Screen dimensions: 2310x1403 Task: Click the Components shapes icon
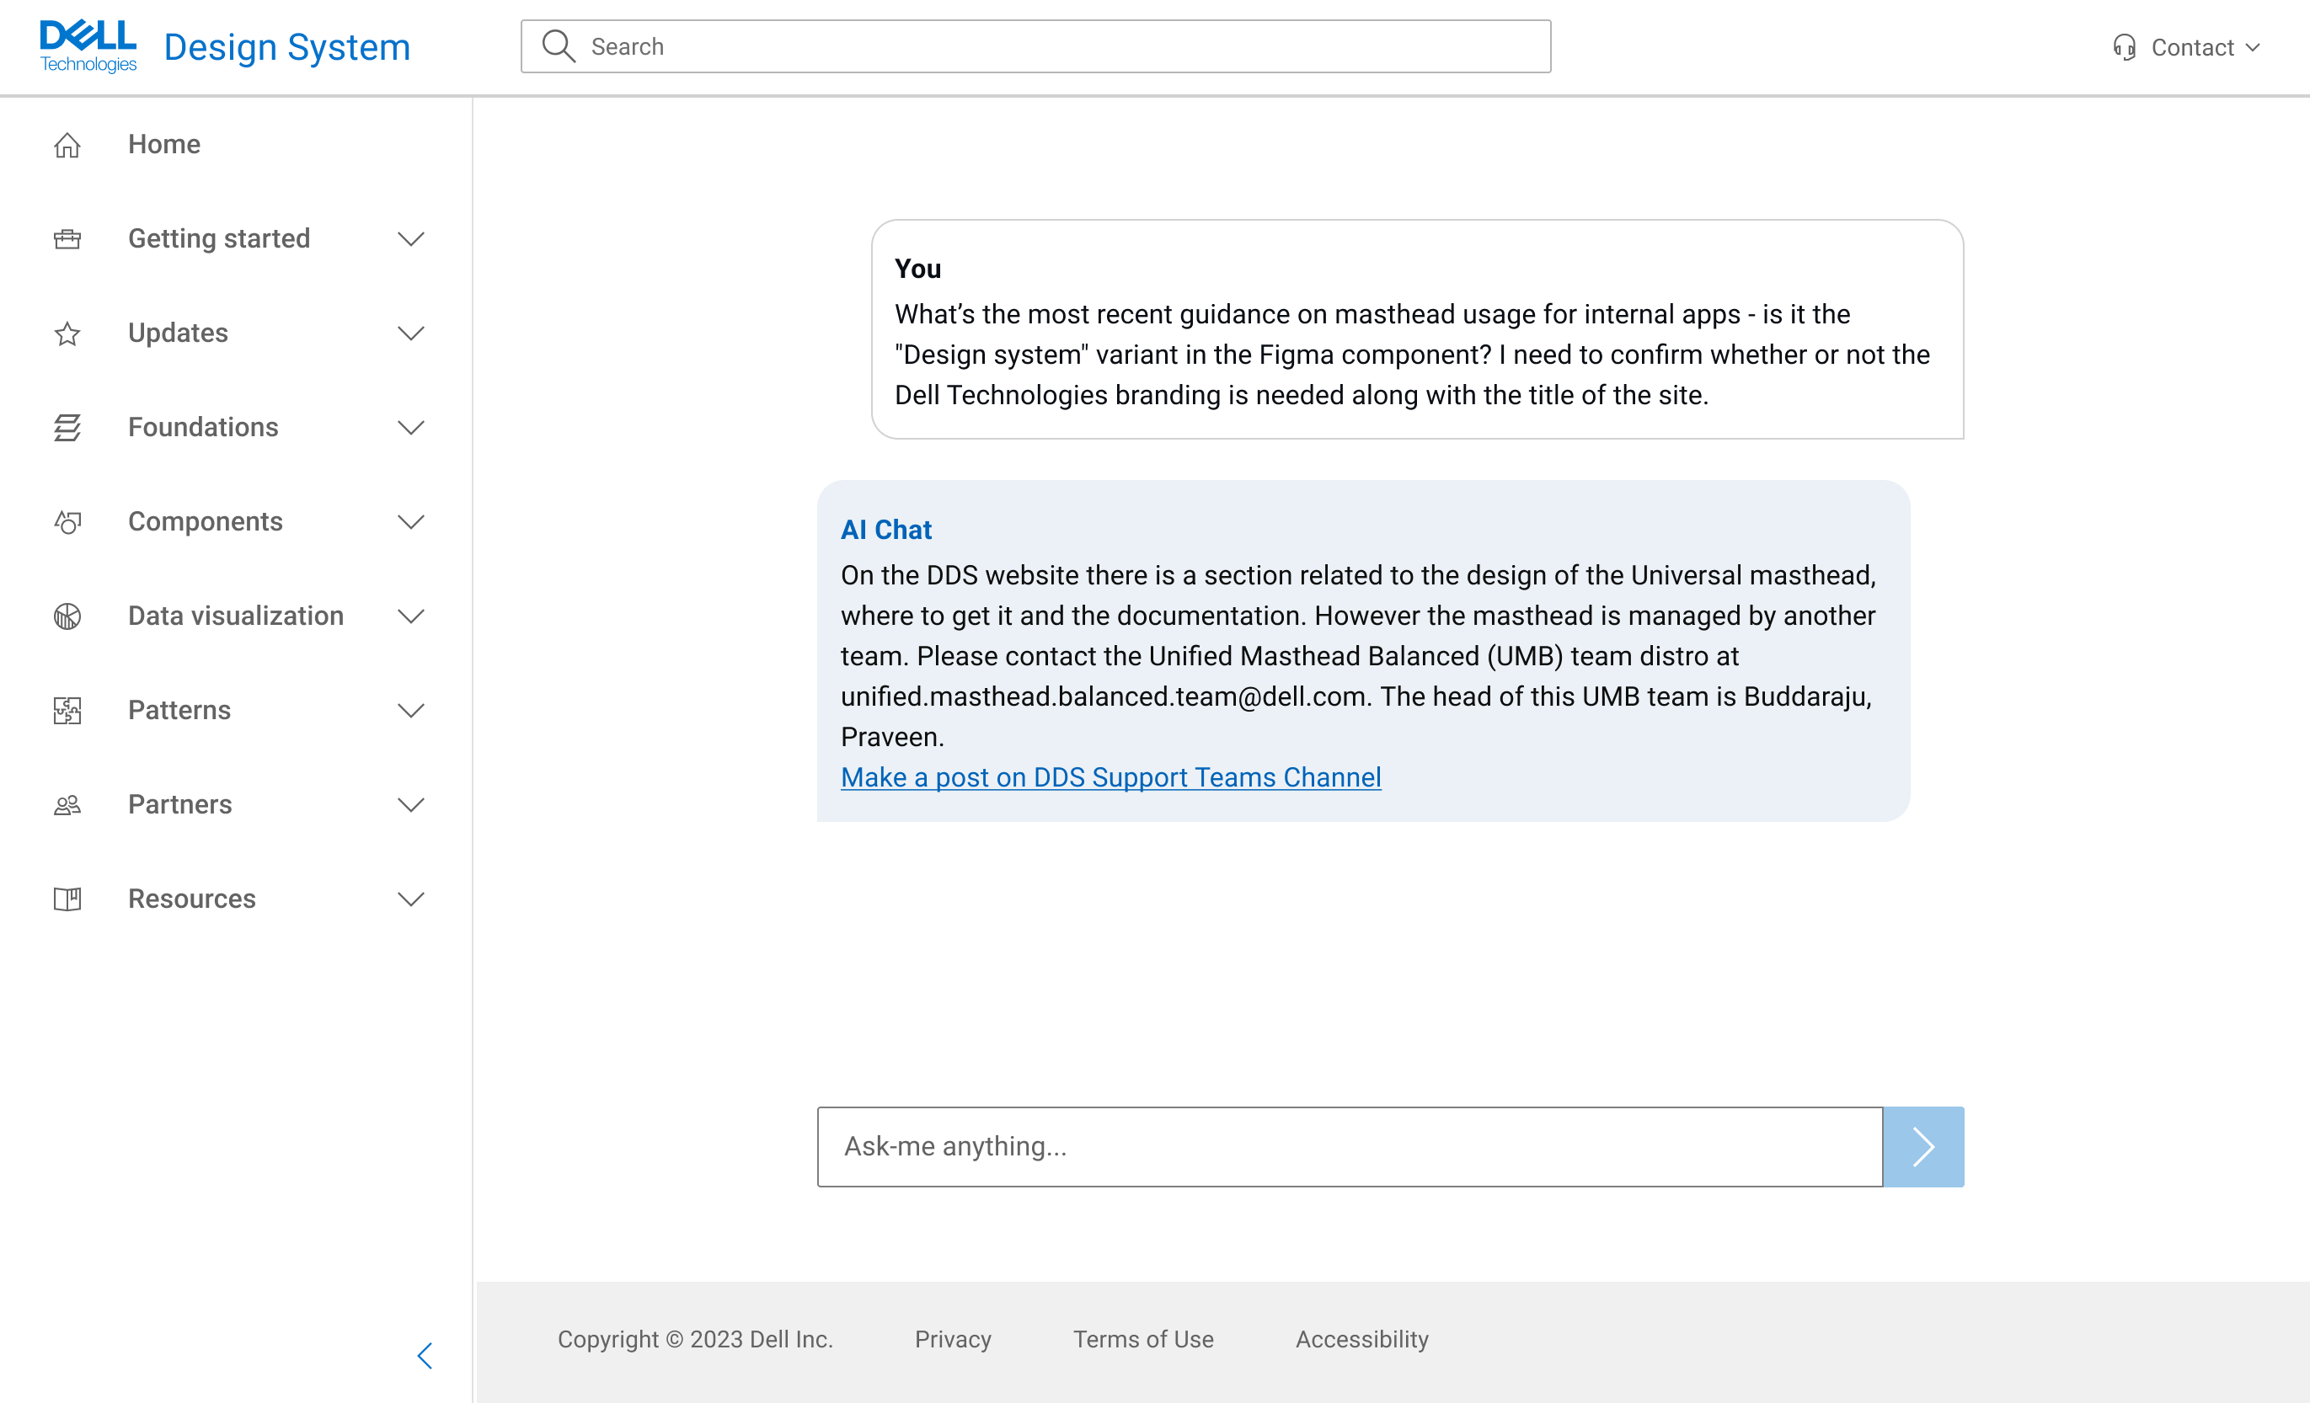(67, 522)
